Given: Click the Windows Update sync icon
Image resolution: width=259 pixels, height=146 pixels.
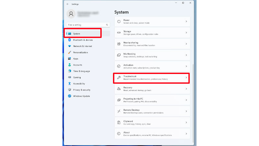Looking at the screenshot, I should click(70, 96).
